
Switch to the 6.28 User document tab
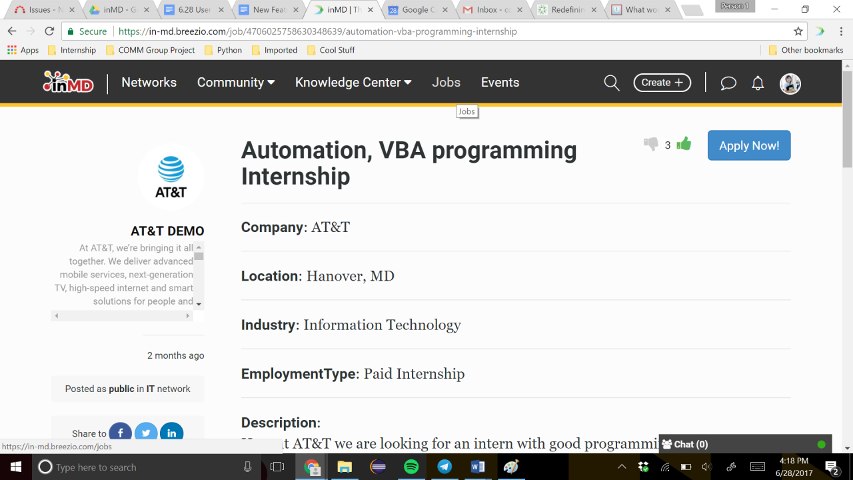[x=193, y=10]
